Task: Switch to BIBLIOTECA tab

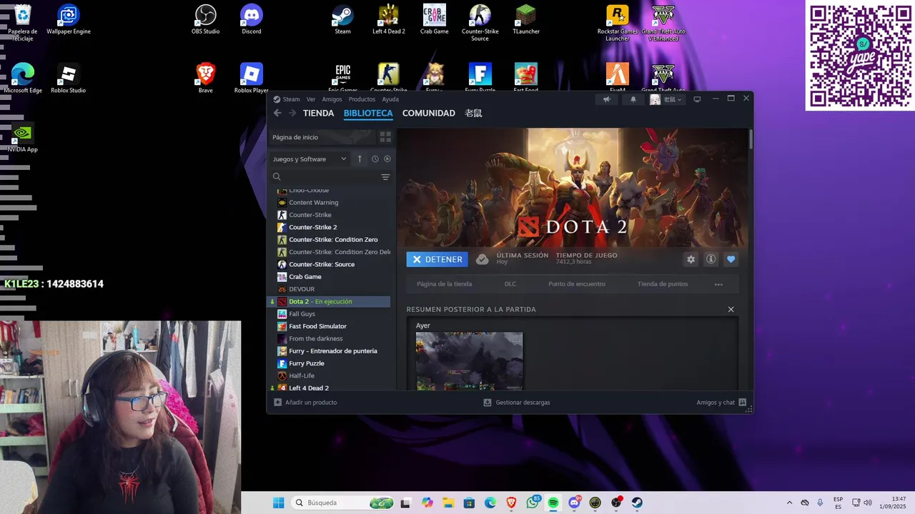Action: click(x=368, y=113)
